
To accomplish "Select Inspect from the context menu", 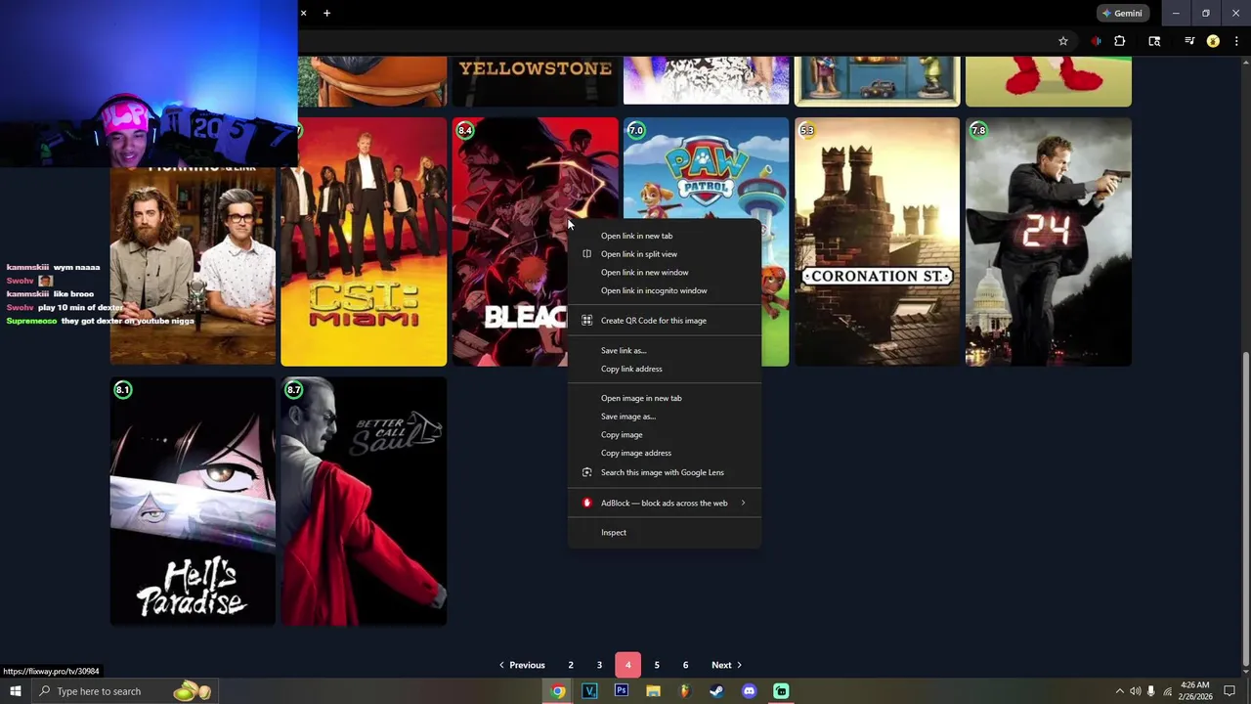I will tap(665, 532).
